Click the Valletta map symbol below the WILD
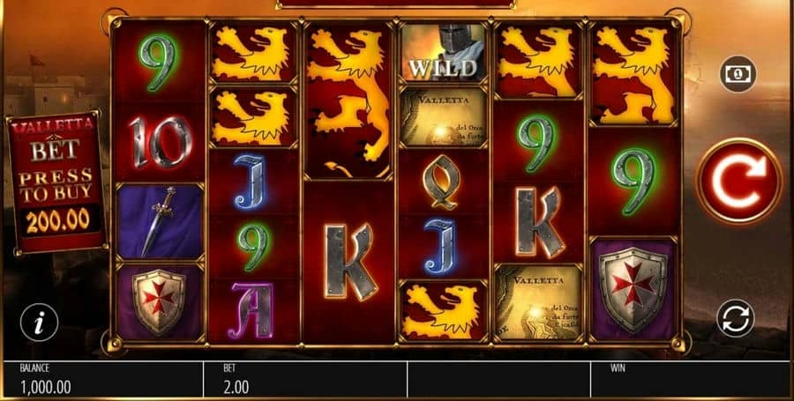This screenshot has width=794, height=401. [x=444, y=116]
